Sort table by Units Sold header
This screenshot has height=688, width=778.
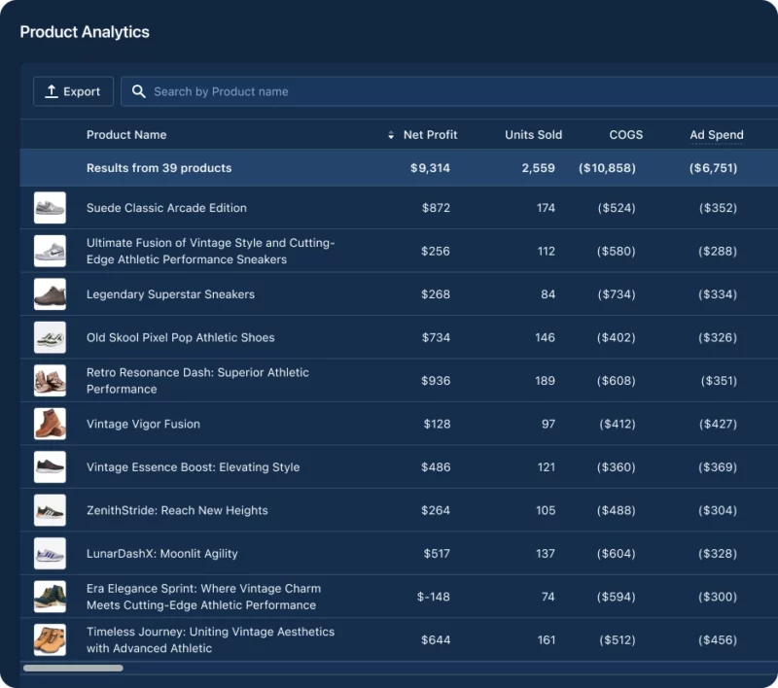533,135
